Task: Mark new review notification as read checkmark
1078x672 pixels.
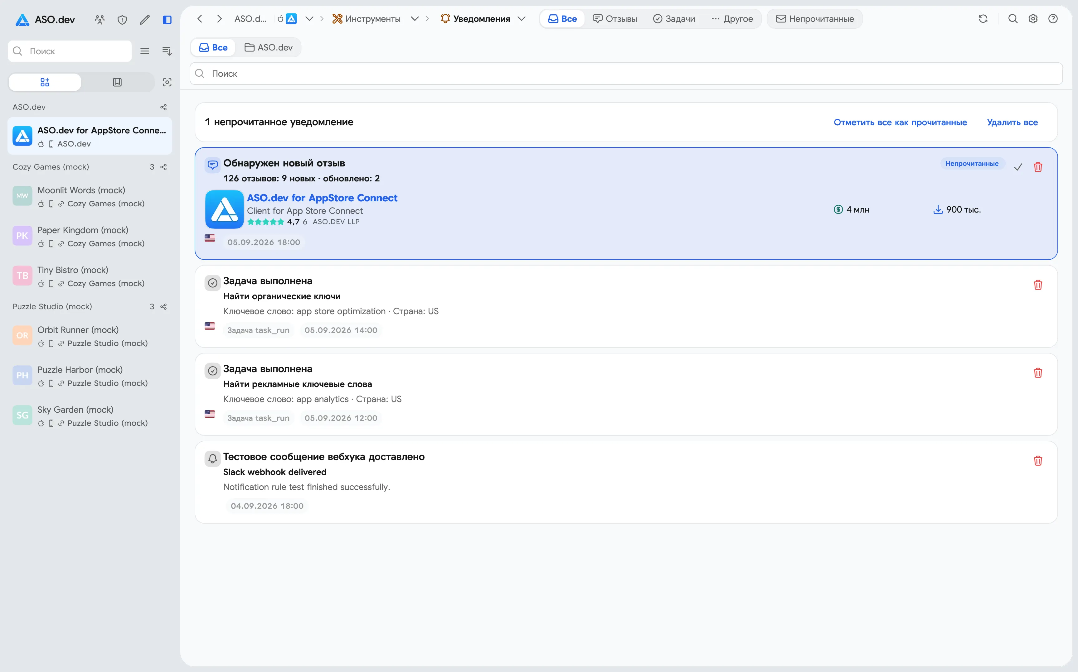Action: coord(1018,167)
